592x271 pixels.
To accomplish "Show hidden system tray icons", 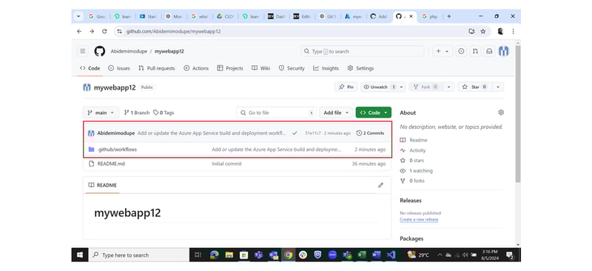I will point(440,255).
